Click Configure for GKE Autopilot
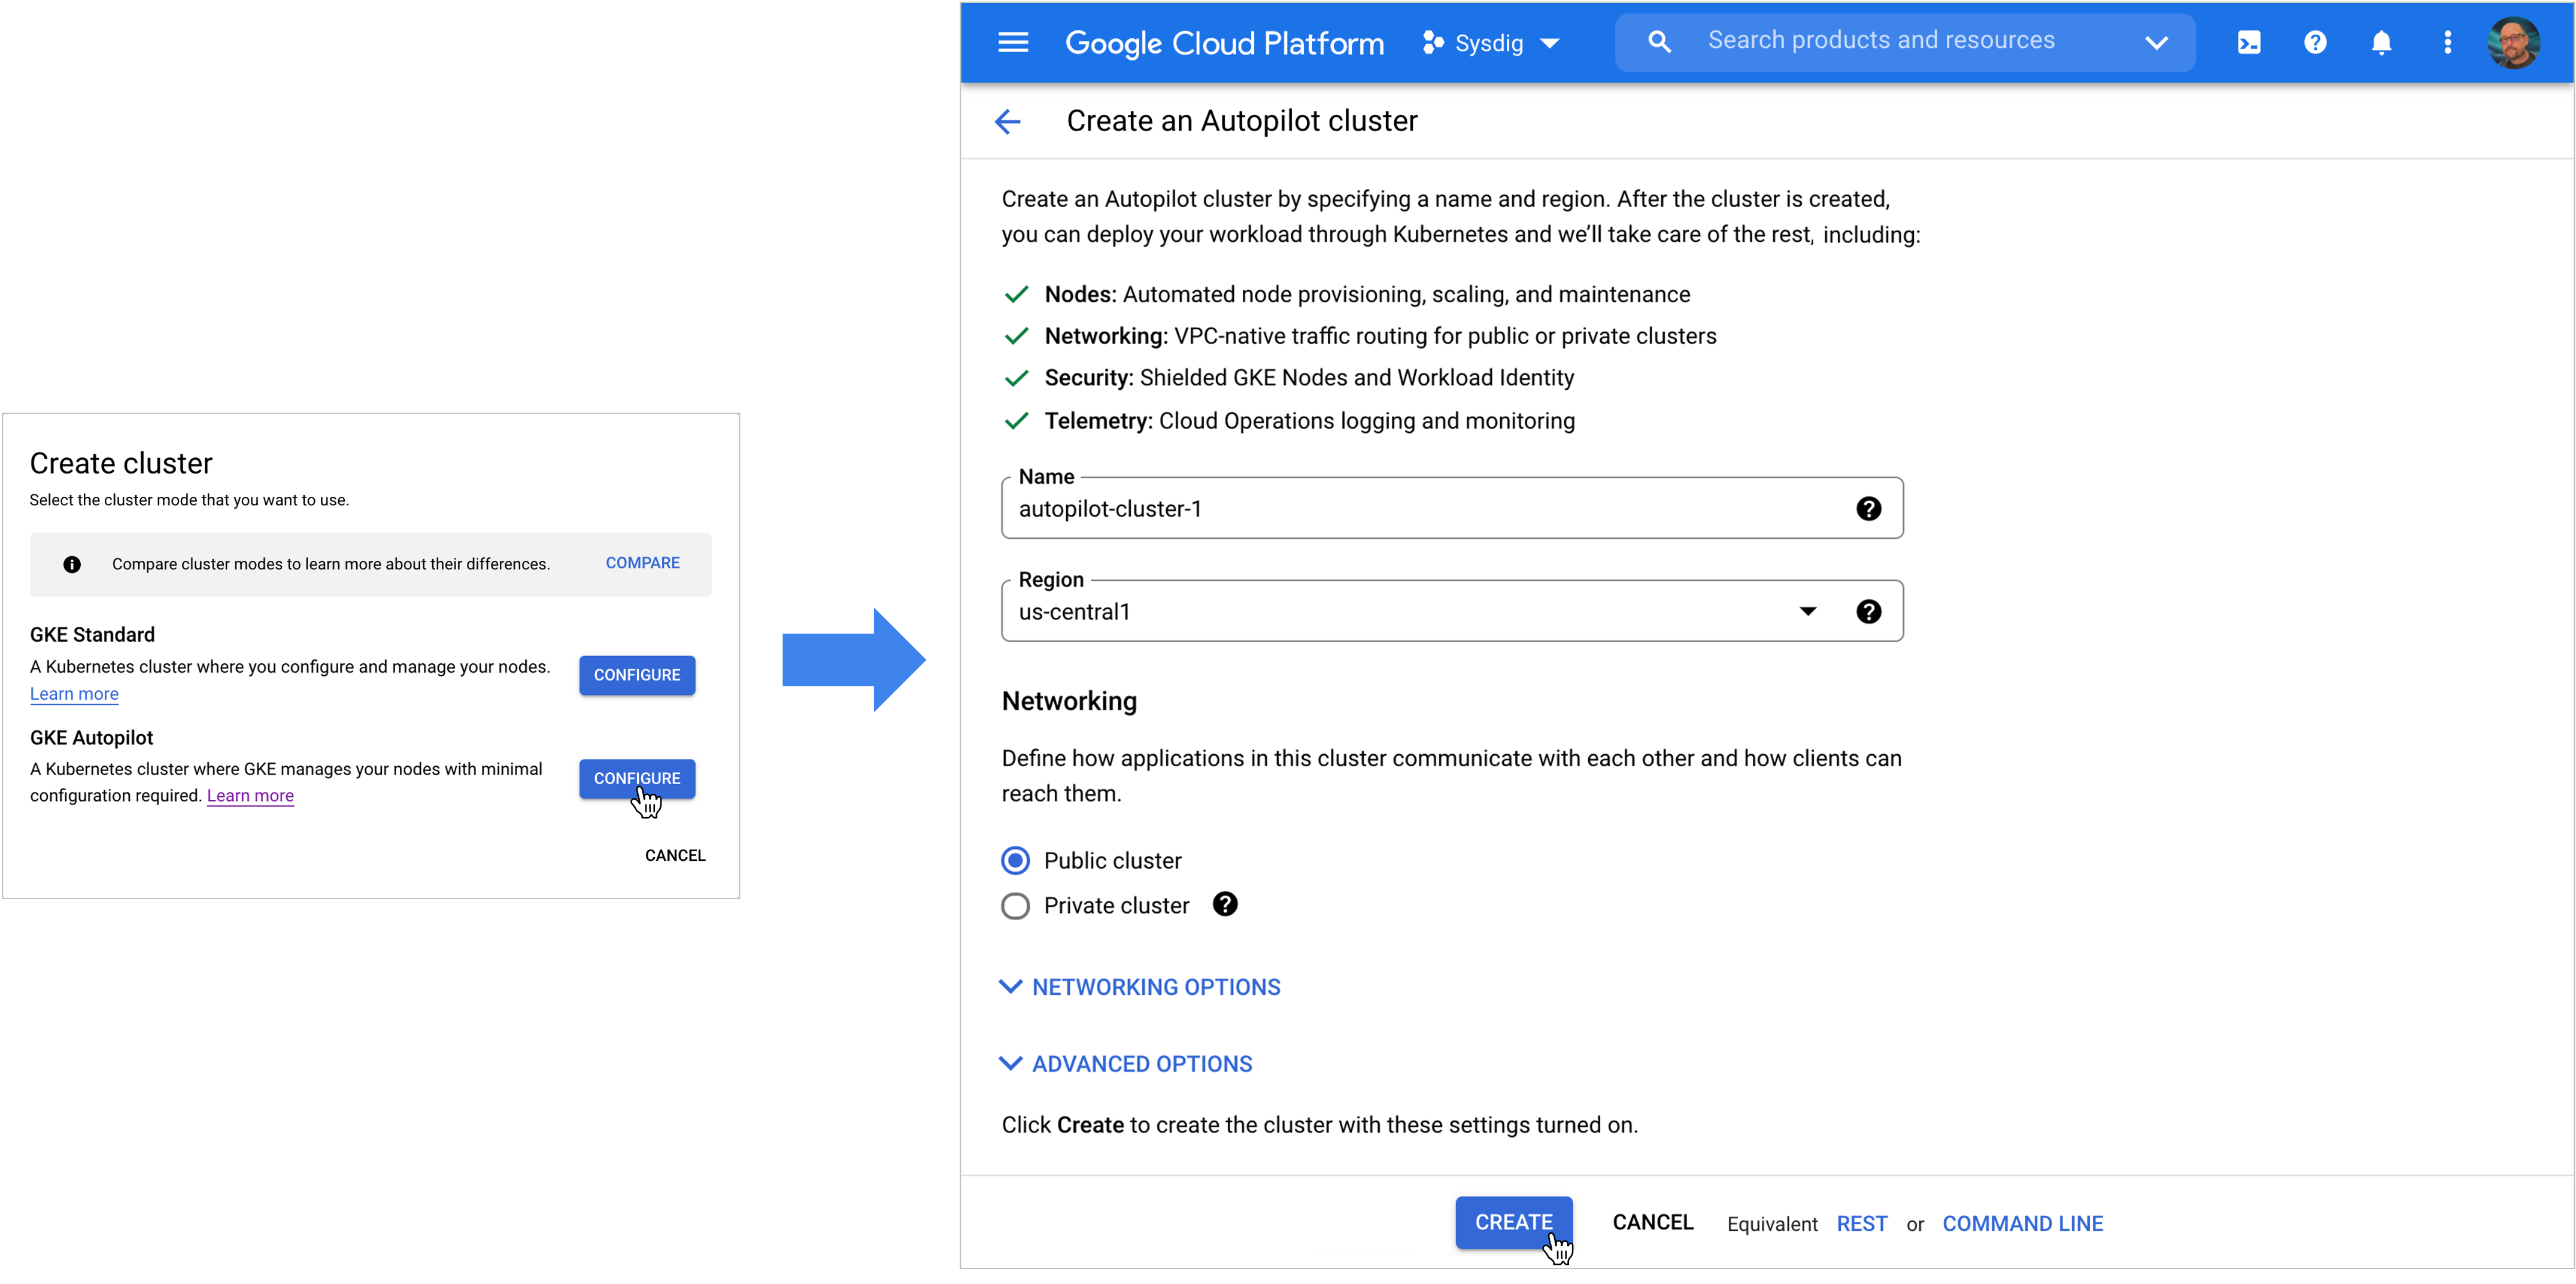The height and width of the screenshot is (1284, 2576). [636, 778]
